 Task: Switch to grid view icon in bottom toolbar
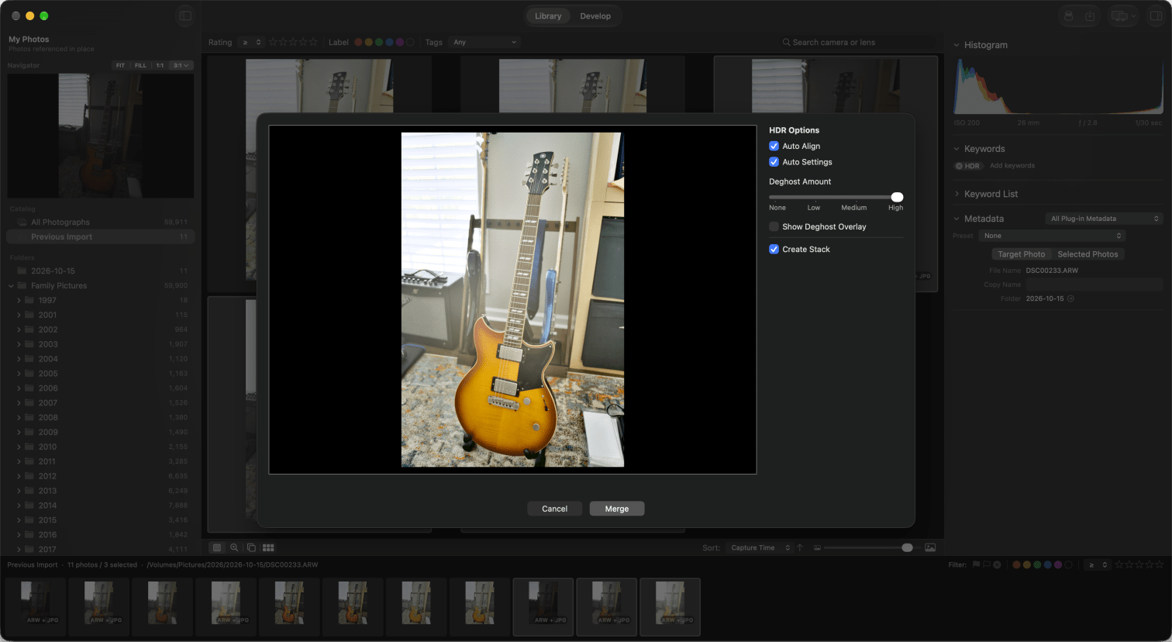[x=217, y=547]
